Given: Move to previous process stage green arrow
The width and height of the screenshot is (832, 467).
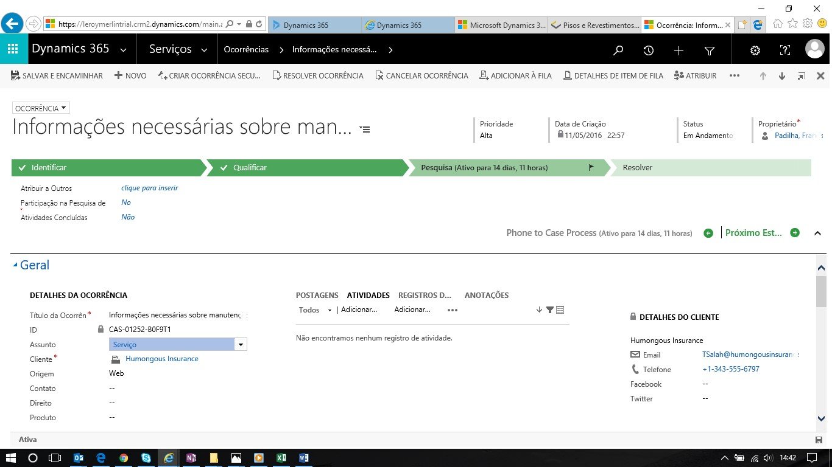Looking at the screenshot, I should 708,233.
